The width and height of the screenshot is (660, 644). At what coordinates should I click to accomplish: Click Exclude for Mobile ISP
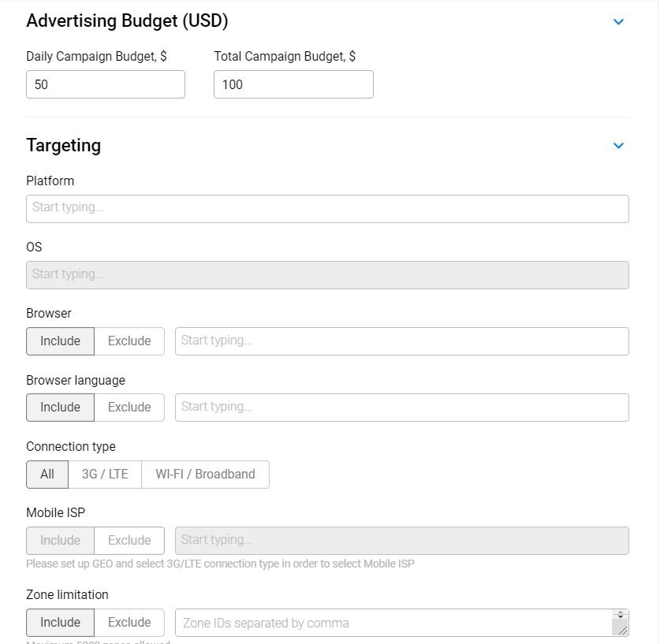point(129,541)
